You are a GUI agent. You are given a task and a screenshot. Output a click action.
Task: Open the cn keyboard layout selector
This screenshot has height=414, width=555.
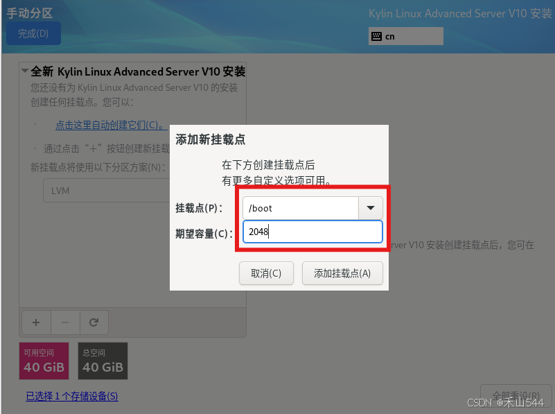point(405,36)
